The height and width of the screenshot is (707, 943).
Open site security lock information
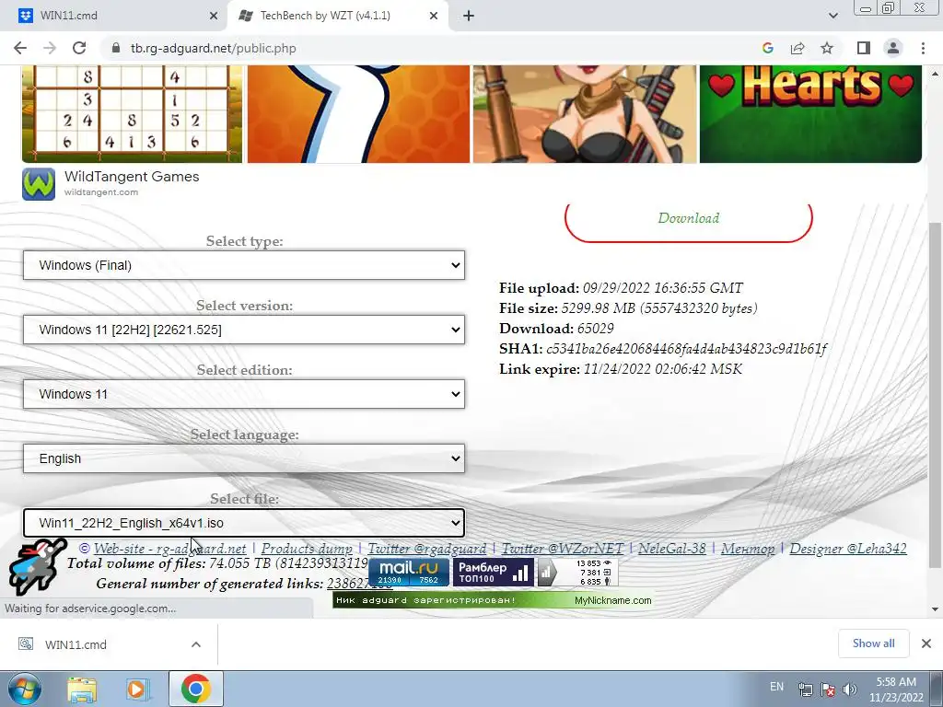coord(116,48)
